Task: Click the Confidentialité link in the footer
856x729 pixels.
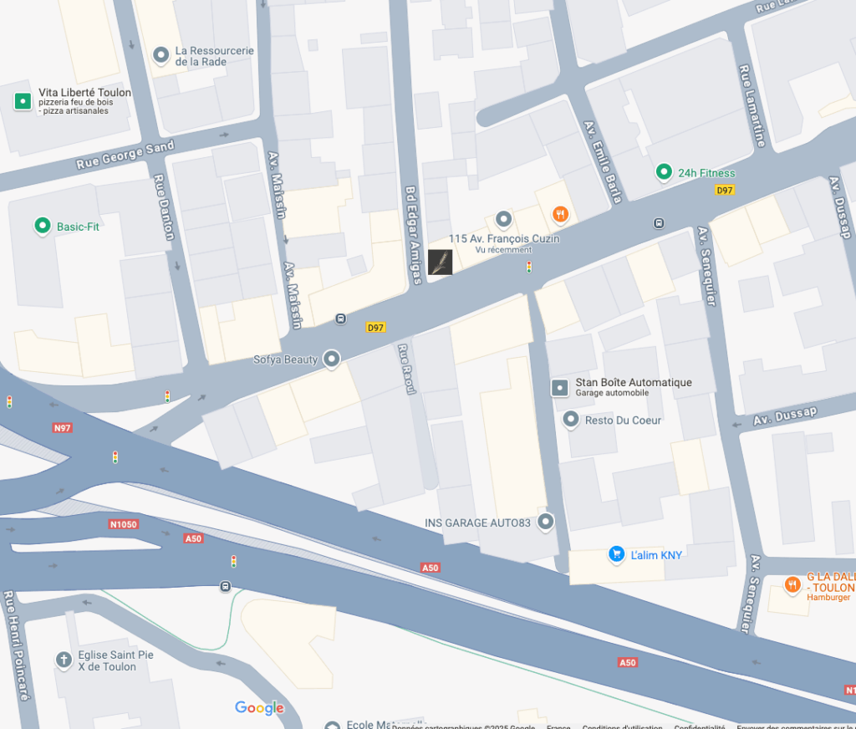Action: pos(700,726)
